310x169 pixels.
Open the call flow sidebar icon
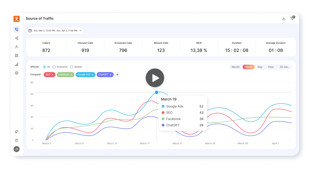(17, 38)
